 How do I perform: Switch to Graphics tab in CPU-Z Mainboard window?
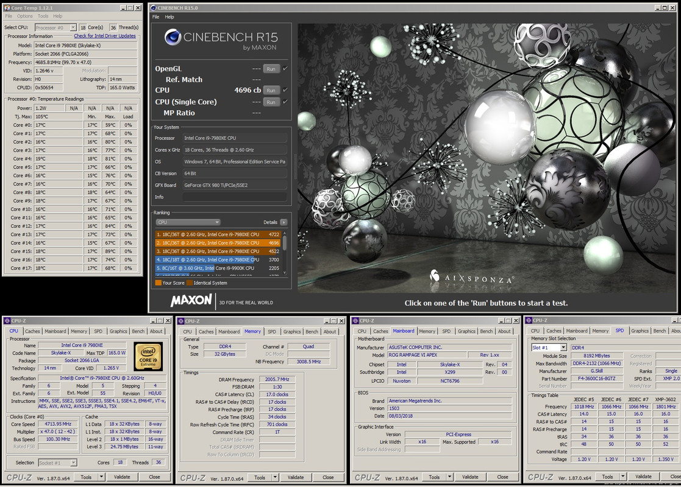(x=466, y=331)
